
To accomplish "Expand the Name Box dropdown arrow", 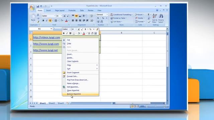I will [51, 29].
